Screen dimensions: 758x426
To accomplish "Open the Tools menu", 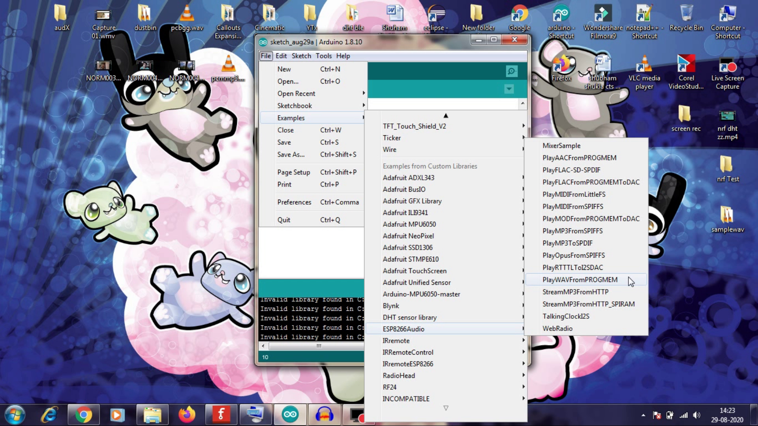I will (x=324, y=56).
